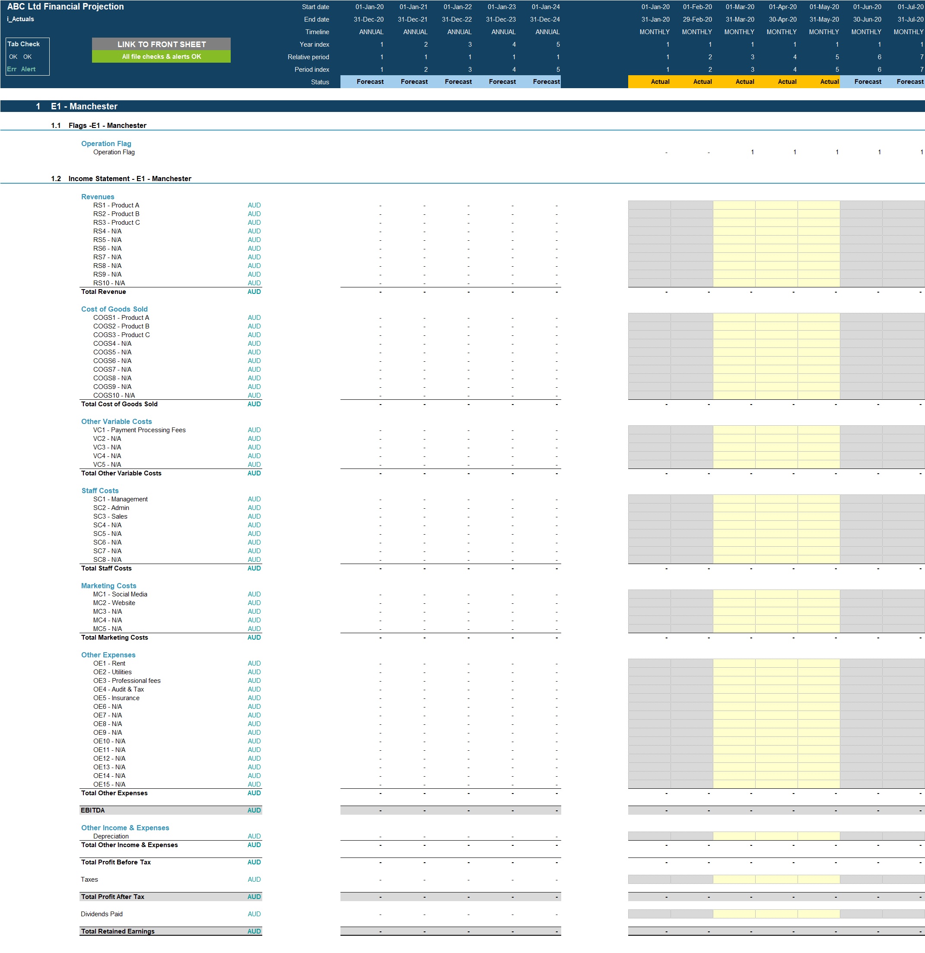Select 'Total Profit After Tax' label
925x953 pixels.
coord(112,896)
